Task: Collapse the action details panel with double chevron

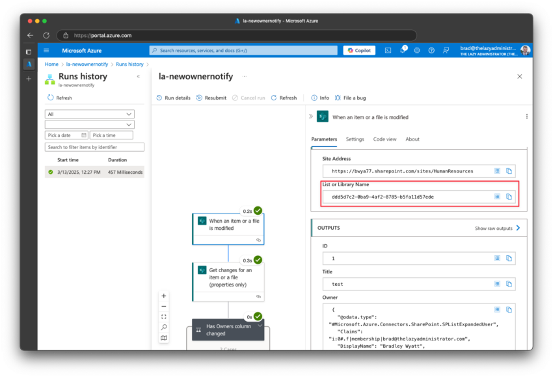Action: [x=311, y=116]
